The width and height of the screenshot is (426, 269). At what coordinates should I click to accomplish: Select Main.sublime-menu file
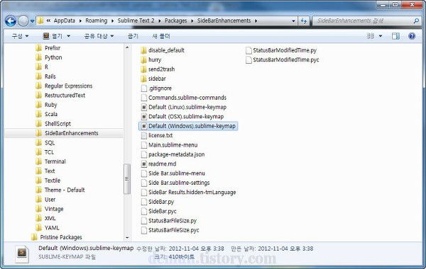coord(173,145)
